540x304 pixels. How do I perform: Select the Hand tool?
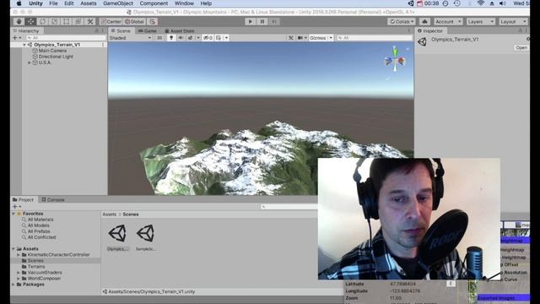(x=19, y=22)
